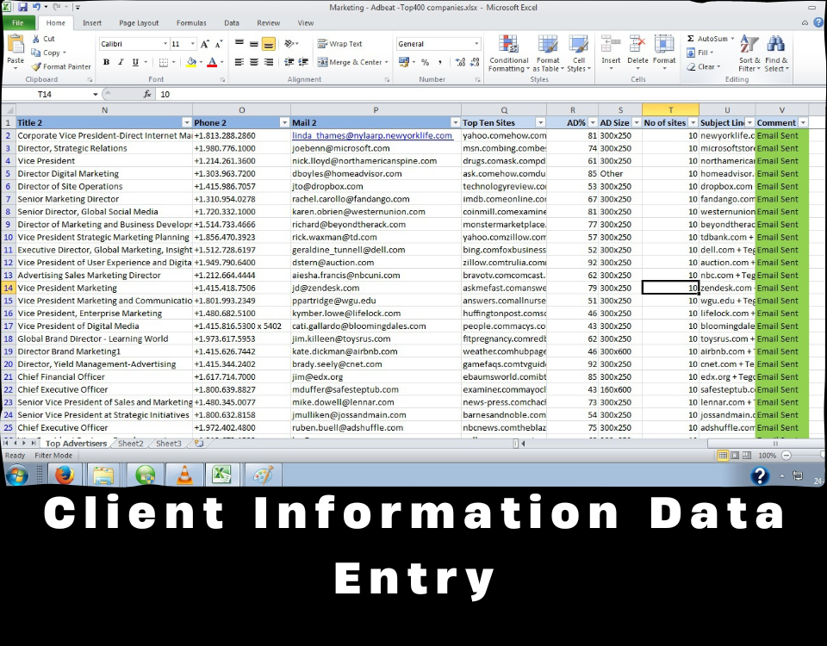Toggle Top Align vertical alignment
The height and width of the screenshot is (646, 827).
point(239,44)
